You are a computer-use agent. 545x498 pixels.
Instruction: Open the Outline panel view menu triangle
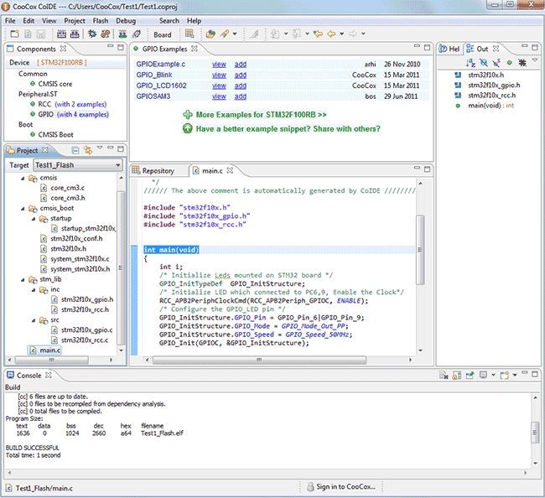click(x=535, y=60)
